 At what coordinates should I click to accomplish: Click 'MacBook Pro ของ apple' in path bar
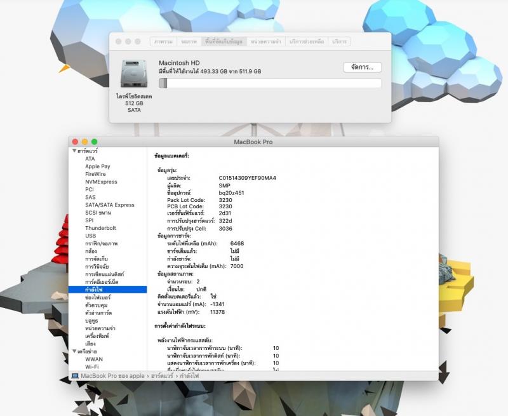click(112, 376)
